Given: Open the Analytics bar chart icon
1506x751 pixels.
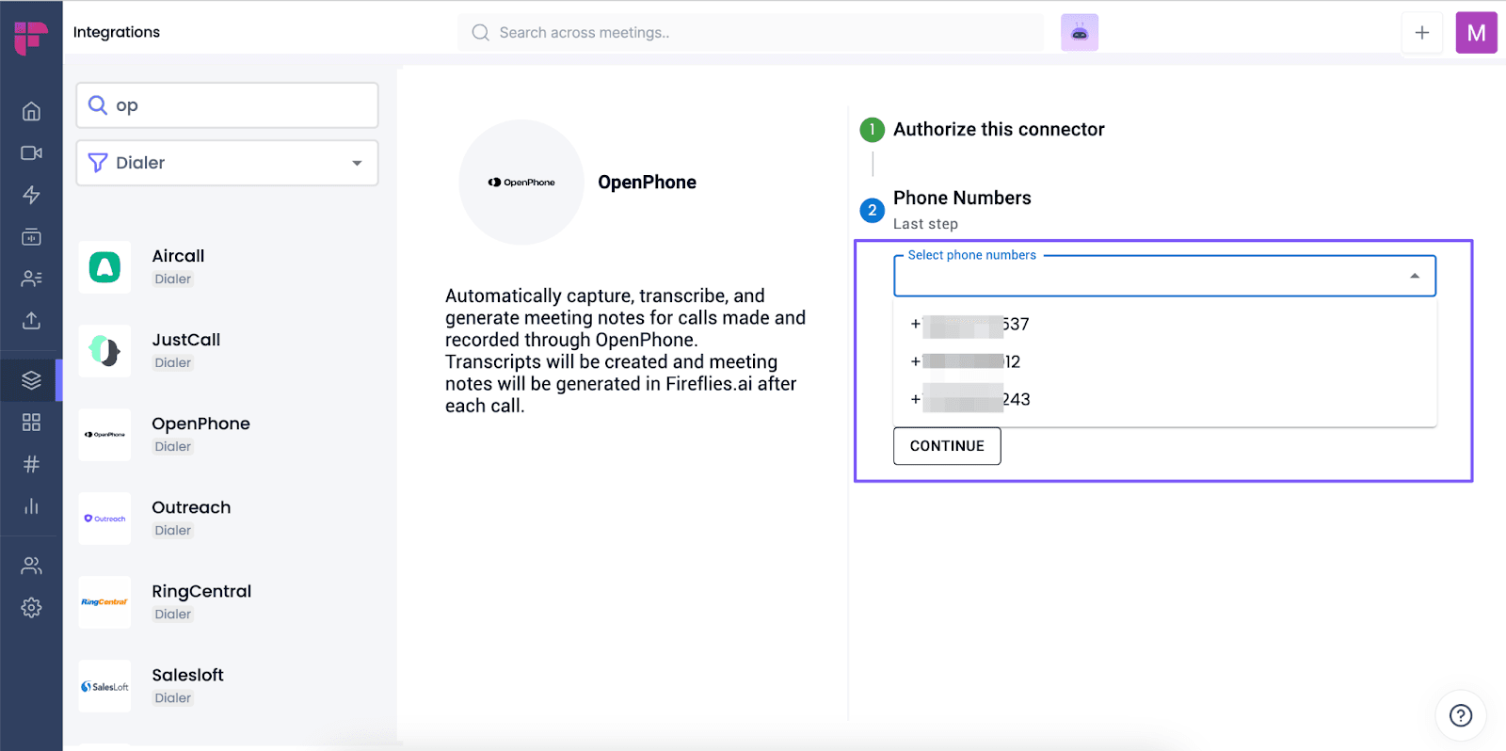Looking at the screenshot, I should click(x=31, y=505).
